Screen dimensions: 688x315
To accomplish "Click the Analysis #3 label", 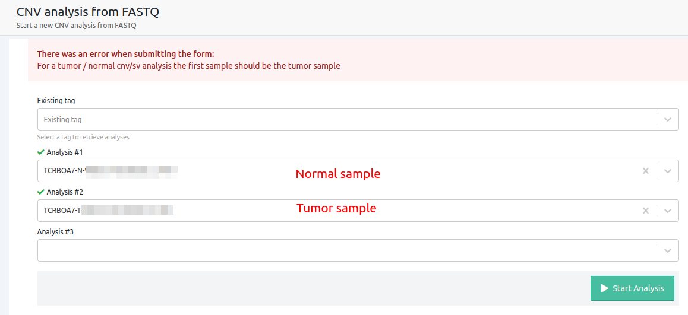I will 55,232.
